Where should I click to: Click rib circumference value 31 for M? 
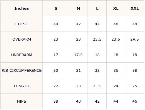(78, 71)
